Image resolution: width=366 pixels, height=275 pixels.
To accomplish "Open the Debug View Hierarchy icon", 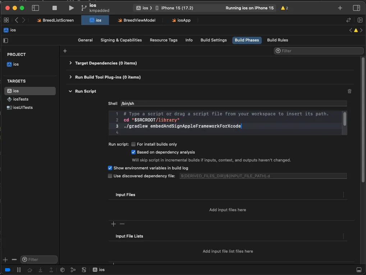I will pos(62,270).
